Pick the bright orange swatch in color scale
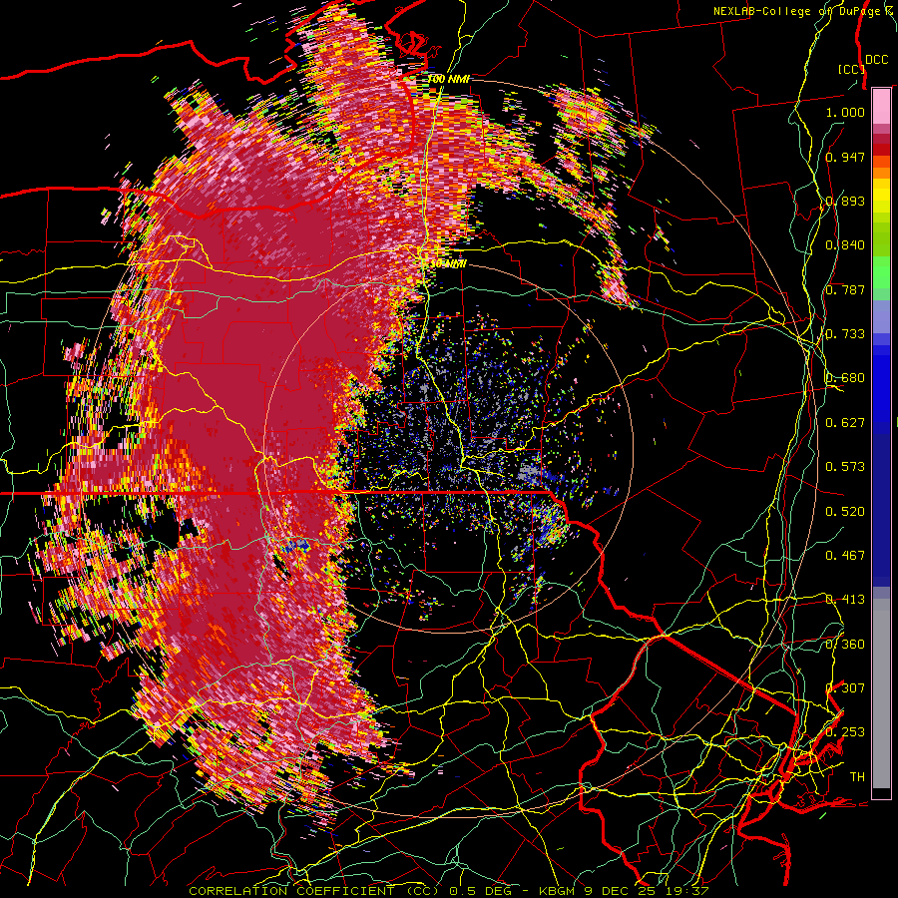This screenshot has width=898, height=898. click(881, 173)
